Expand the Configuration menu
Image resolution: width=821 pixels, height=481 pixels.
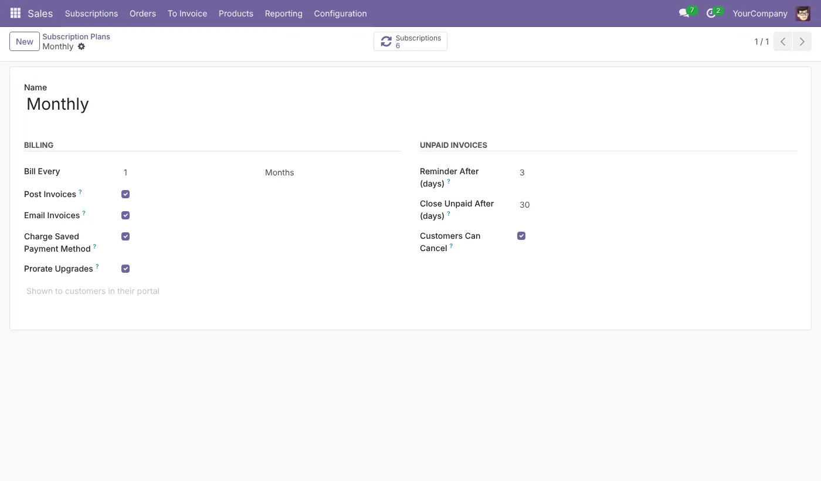coord(340,13)
